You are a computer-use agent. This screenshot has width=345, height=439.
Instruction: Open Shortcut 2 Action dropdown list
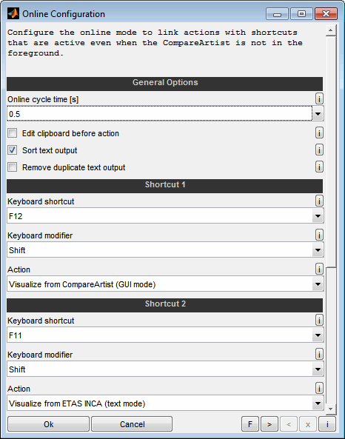318,403
